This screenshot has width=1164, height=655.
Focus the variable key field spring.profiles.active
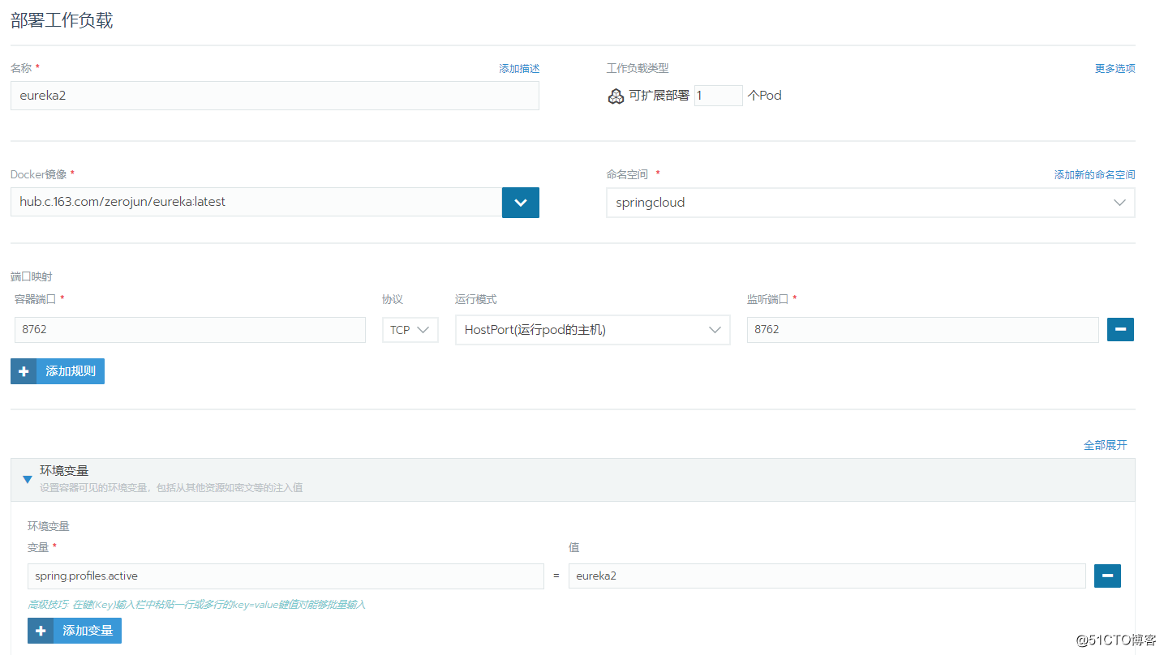pyautogui.click(x=286, y=576)
